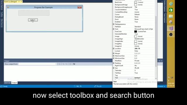187x105 pixels.
Task: Select the TabIndex property row
Action: click(134, 71)
